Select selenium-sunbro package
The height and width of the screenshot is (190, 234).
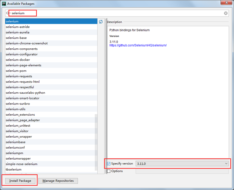click(x=51, y=103)
